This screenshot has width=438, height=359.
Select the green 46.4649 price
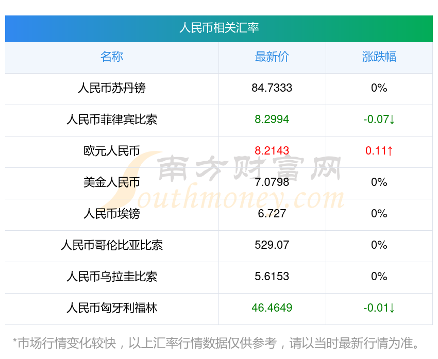(x=272, y=308)
